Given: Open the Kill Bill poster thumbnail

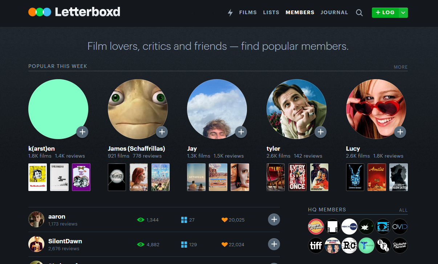Looking at the screenshot, I should point(276,177).
